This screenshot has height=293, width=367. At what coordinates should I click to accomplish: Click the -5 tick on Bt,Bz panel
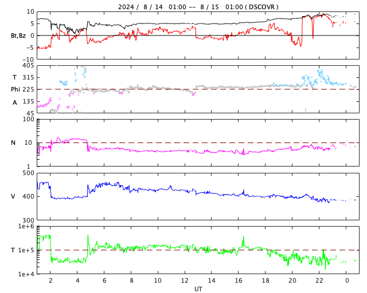[32, 47]
